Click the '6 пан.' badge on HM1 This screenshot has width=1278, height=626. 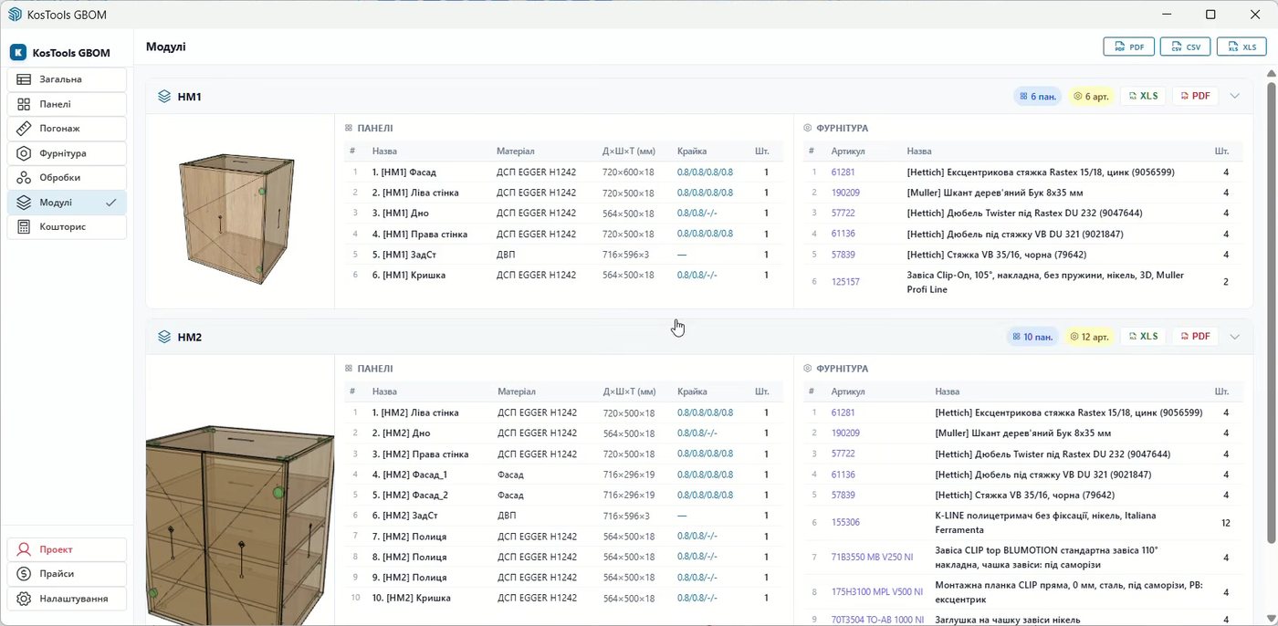[1037, 96]
